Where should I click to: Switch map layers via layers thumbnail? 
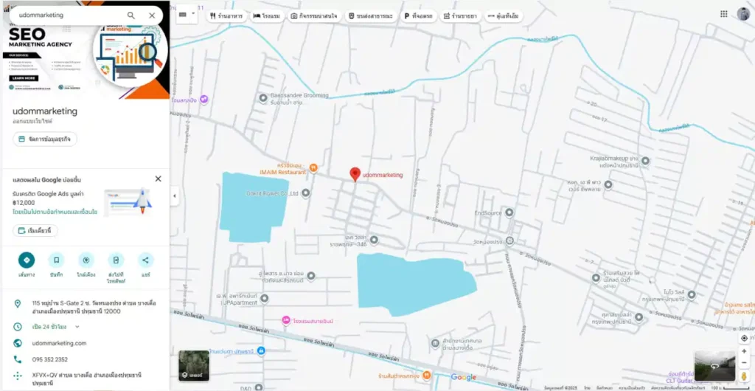(x=194, y=365)
